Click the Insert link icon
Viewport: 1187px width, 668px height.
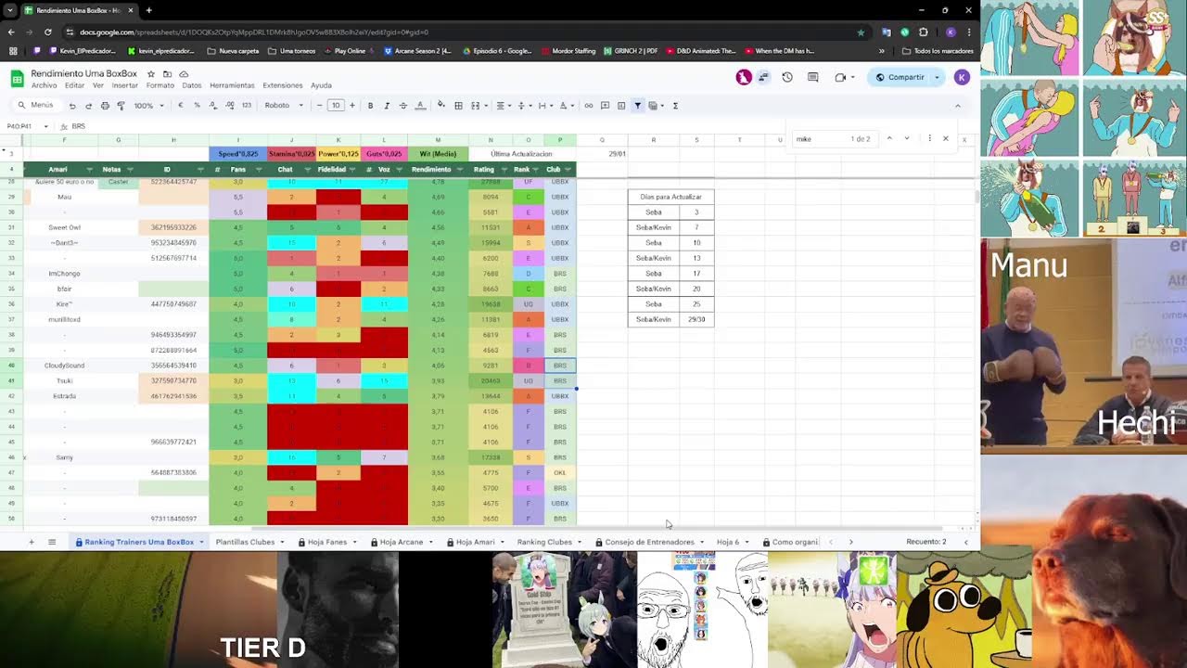pos(588,106)
